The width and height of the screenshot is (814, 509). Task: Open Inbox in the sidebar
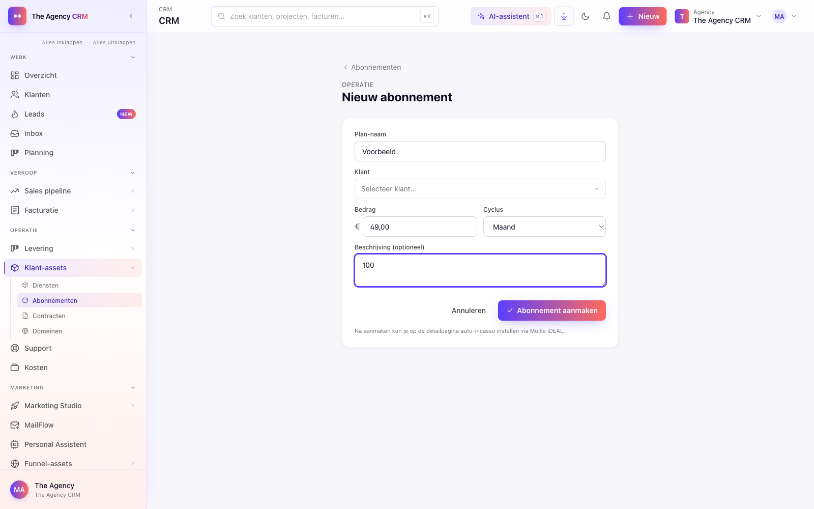(x=73, y=133)
